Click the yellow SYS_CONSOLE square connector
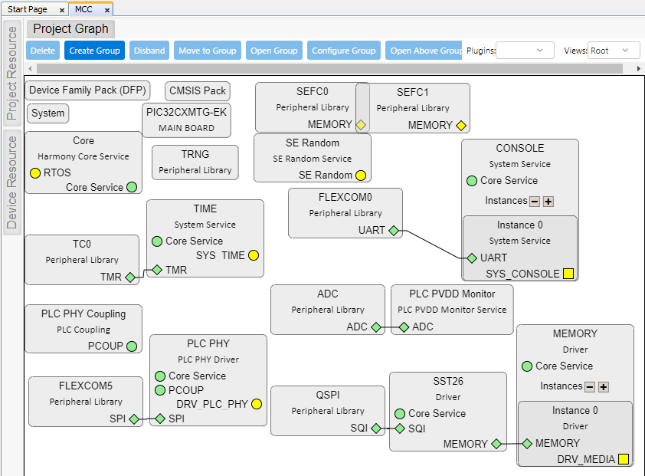The height and width of the screenshot is (476, 645). pyautogui.click(x=568, y=274)
